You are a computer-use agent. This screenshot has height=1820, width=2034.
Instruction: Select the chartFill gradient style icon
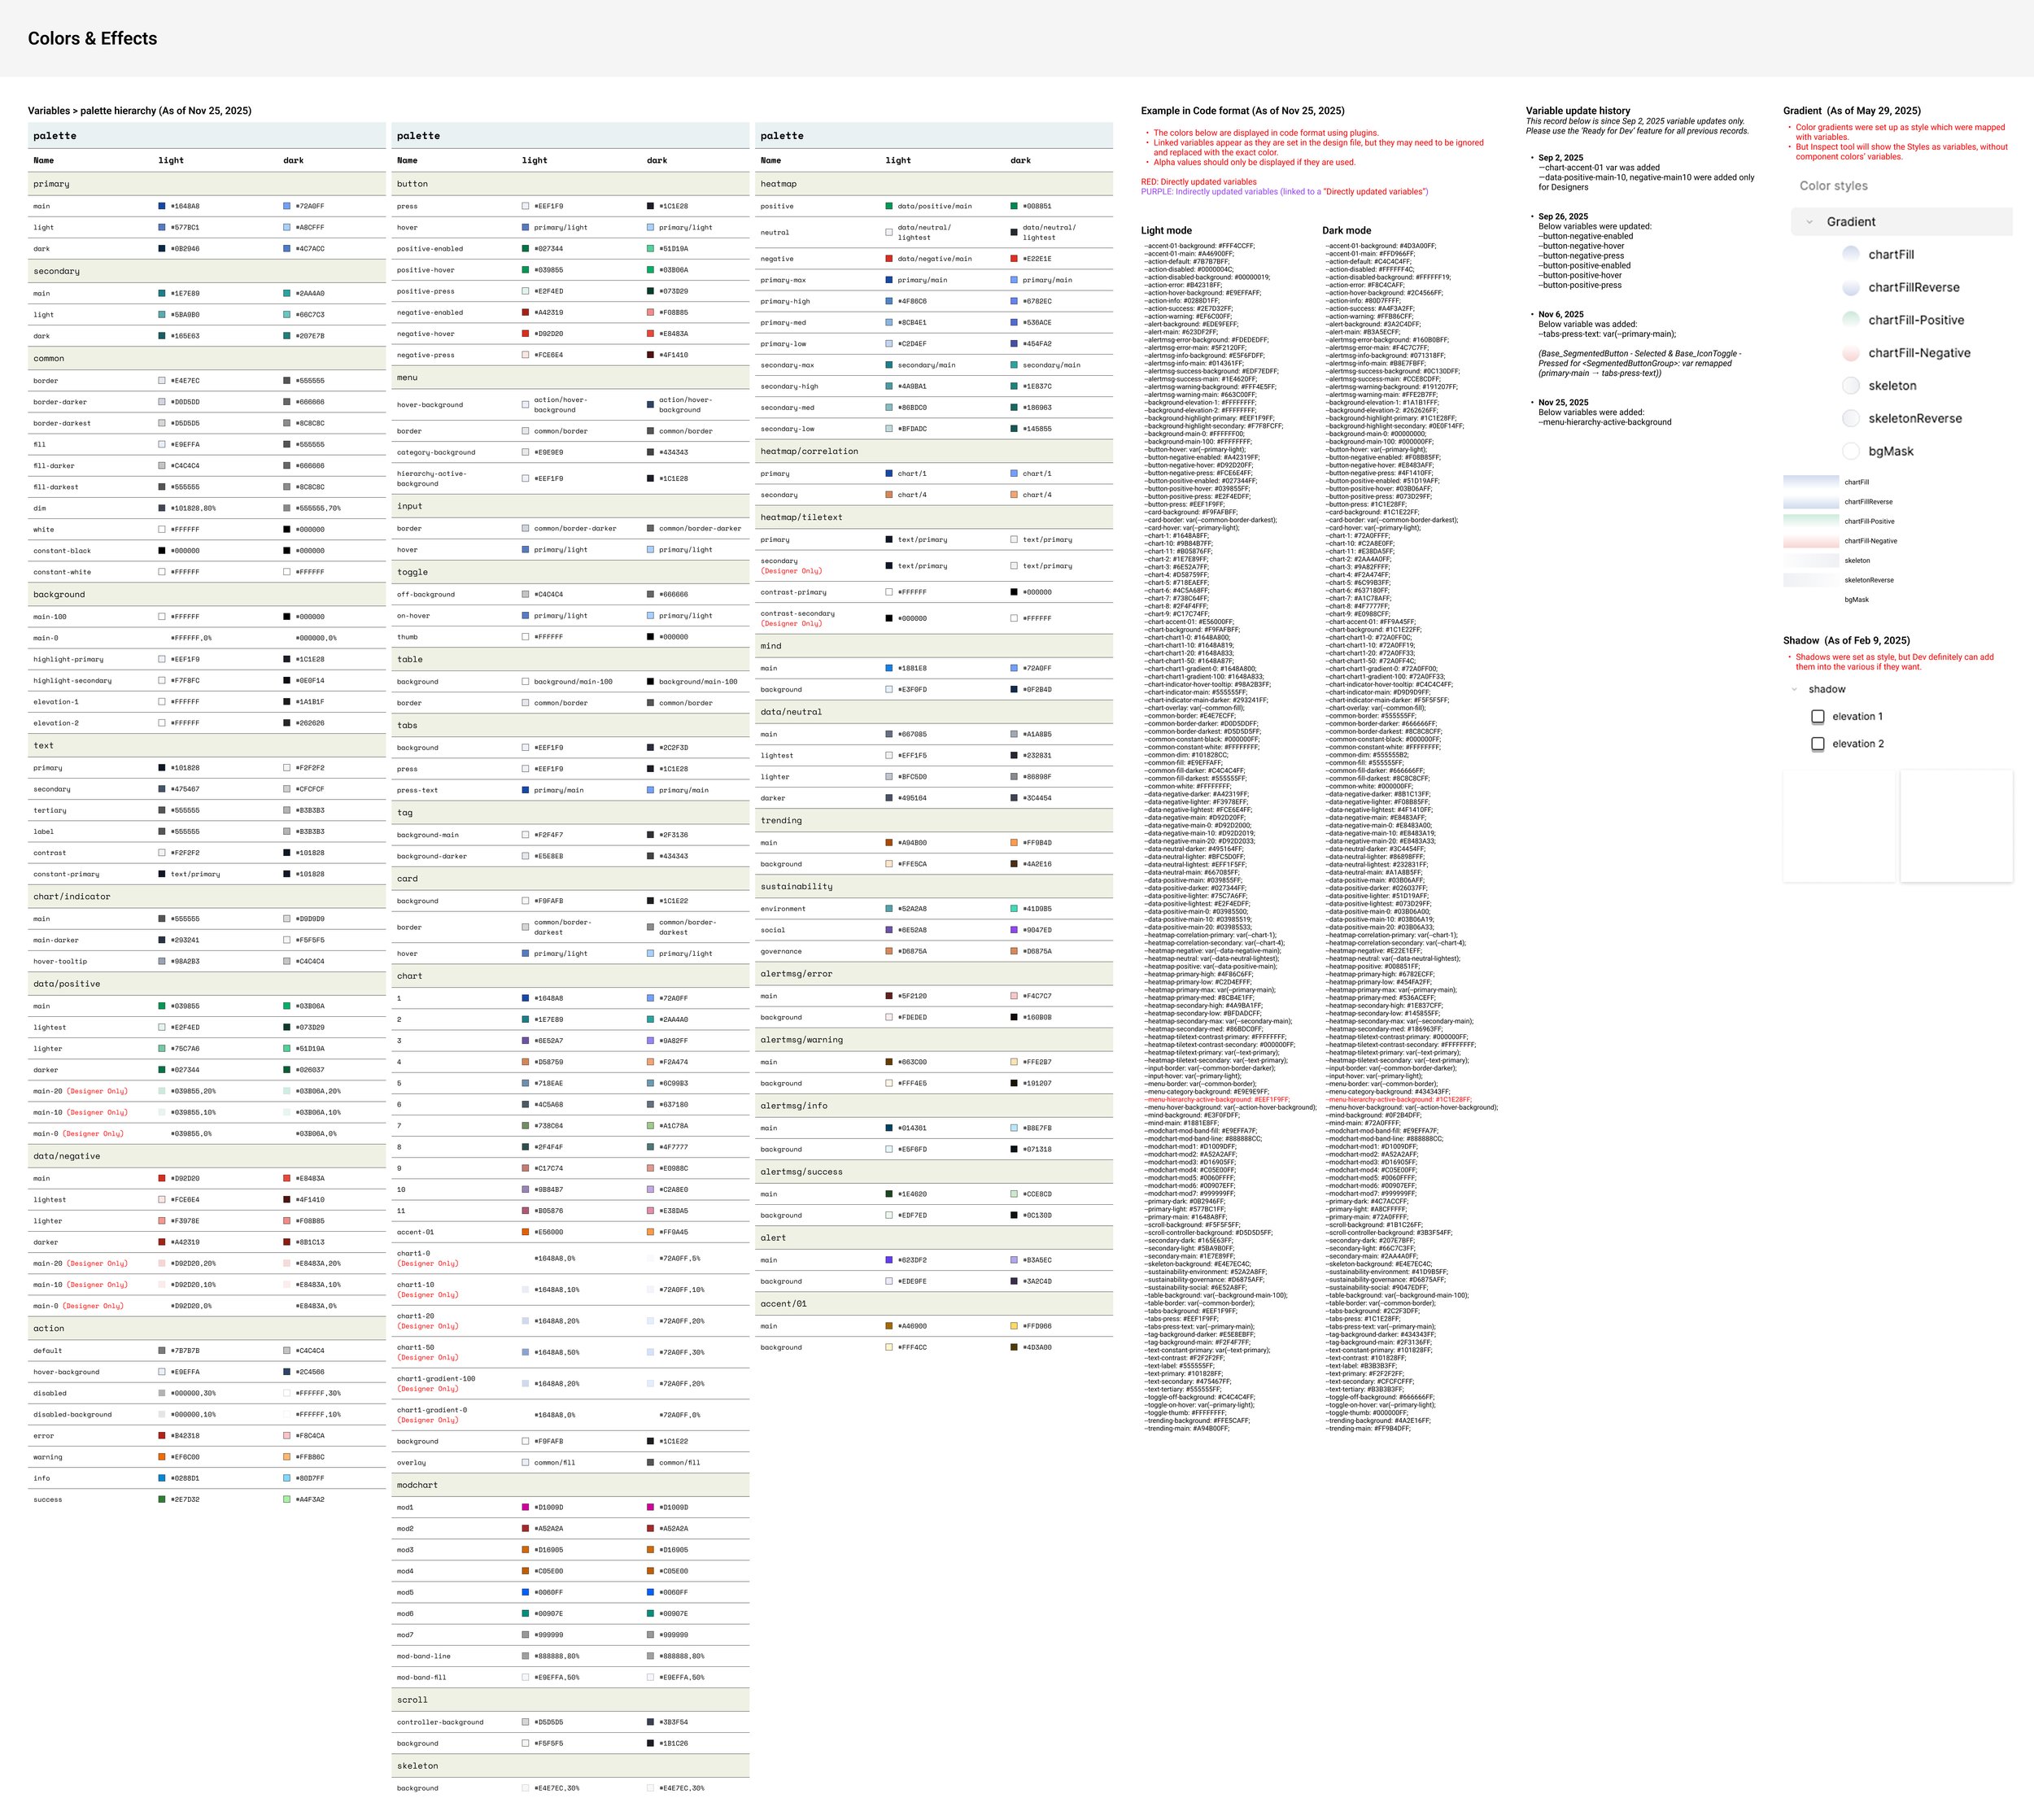click(1851, 253)
